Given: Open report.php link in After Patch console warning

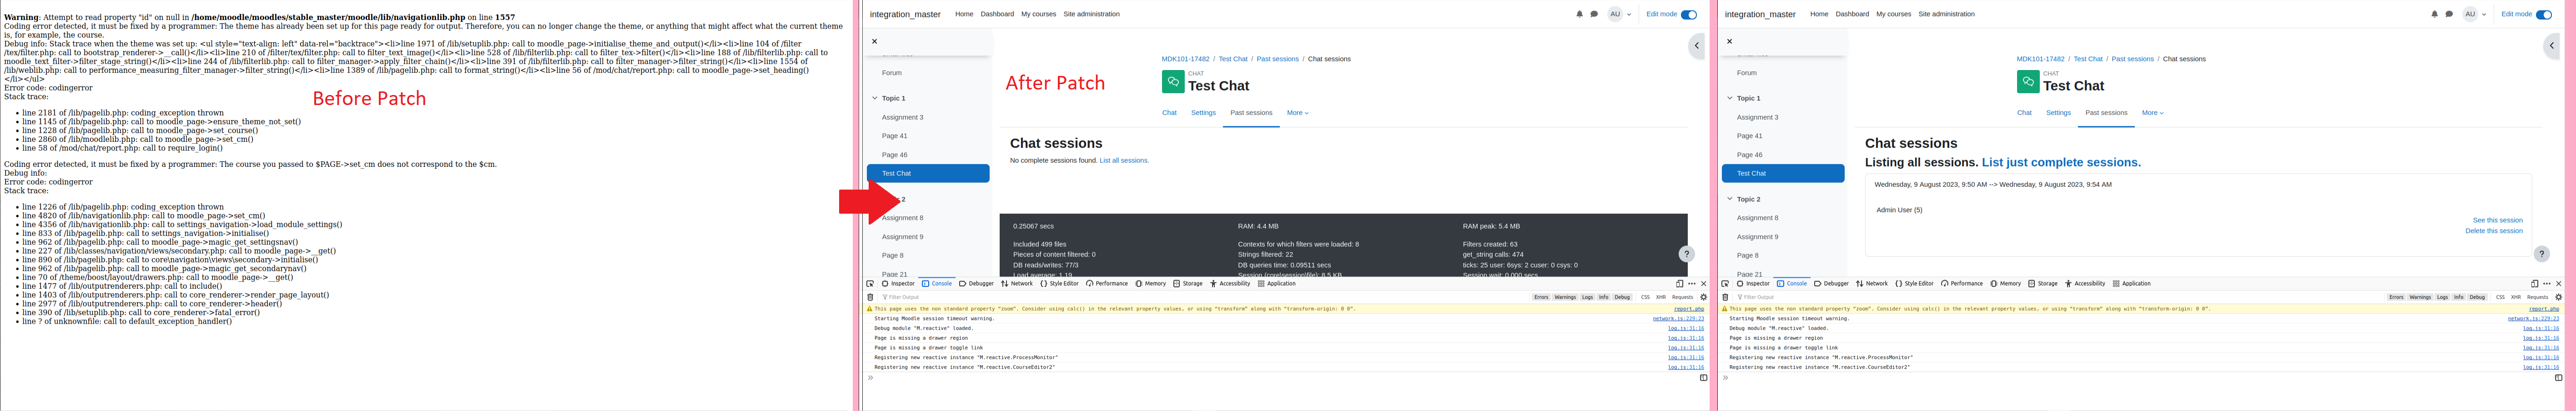Looking at the screenshot, I should click(x=1689, y=309).
